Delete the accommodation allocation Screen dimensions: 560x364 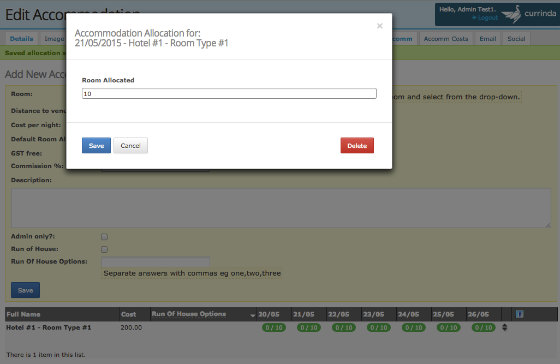point(357,145)
